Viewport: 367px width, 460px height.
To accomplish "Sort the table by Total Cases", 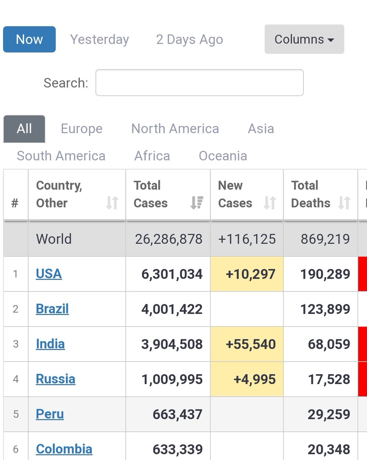I will click(197, 203).
